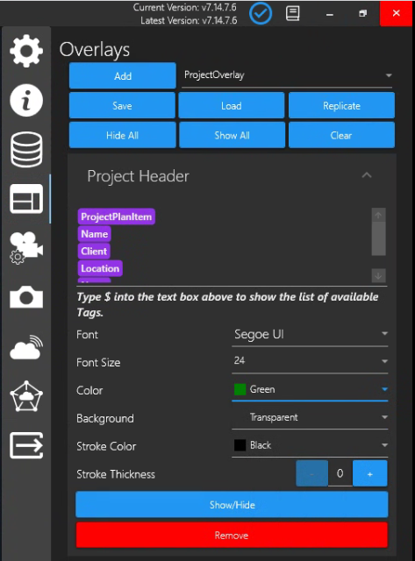Open the photo camera sidebar icon
This screenshot has height=561, width=415.
[x=26, y=297]
